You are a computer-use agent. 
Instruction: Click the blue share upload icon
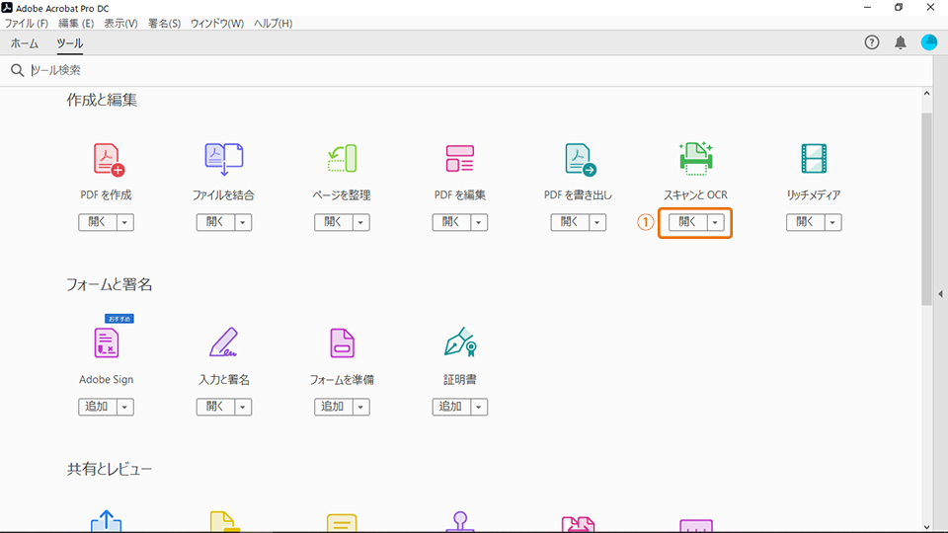107,521
